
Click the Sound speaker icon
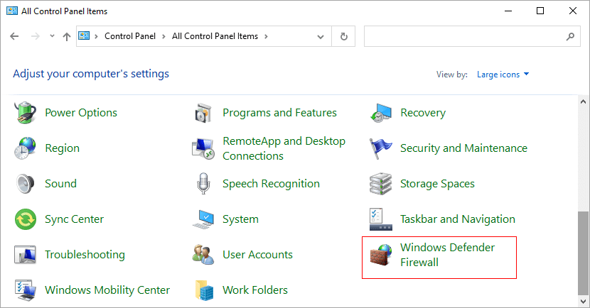pyautogui.click(x=25, y=183)
